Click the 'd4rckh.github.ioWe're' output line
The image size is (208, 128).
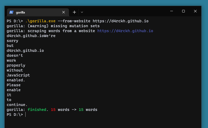pos(31,36)
